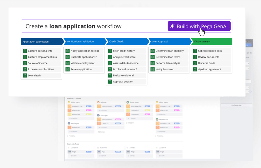261x168 pixels.
Task: Click the Adjuster persona avatar
Action: pos(98,102)
